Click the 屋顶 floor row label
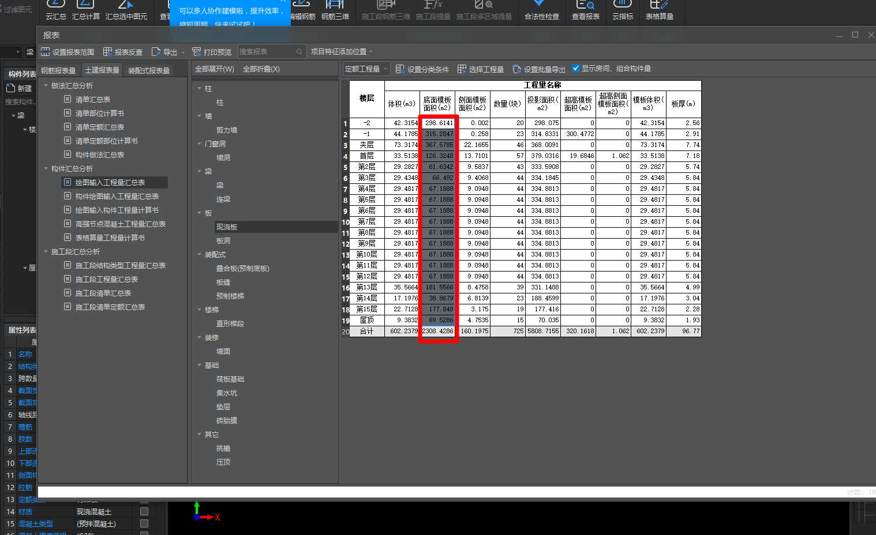The width and height of the screenshot is (876, 535). pos(366,321)
